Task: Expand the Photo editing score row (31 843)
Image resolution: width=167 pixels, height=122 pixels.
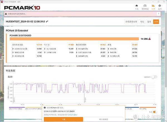Action: (90, 49)
